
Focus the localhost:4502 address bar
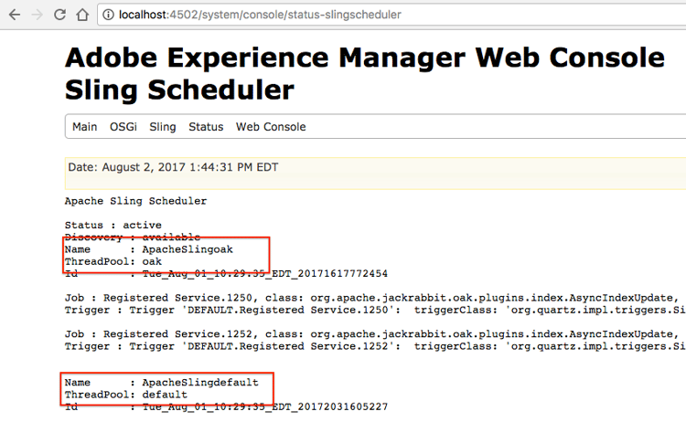(x=391, y=15)
